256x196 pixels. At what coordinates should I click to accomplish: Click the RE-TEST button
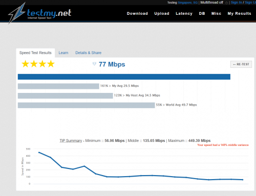coord(241,64)
